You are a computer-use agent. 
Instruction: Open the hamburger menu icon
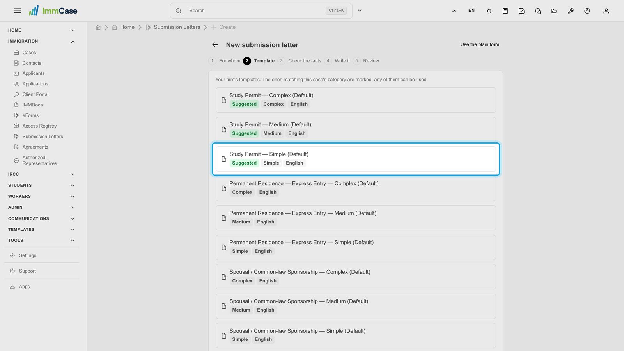[x=18, y=11]
